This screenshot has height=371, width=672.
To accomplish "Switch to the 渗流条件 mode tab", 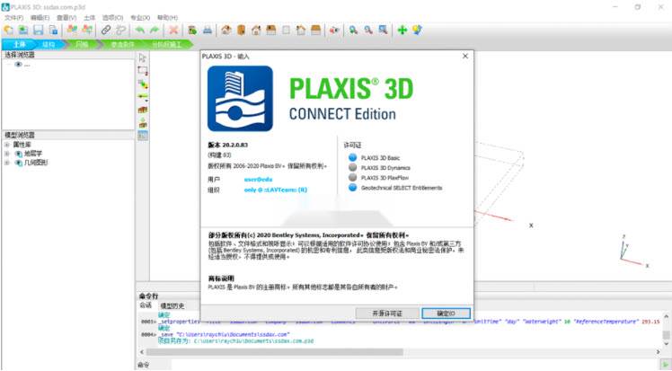I will [x=122, y=44].
